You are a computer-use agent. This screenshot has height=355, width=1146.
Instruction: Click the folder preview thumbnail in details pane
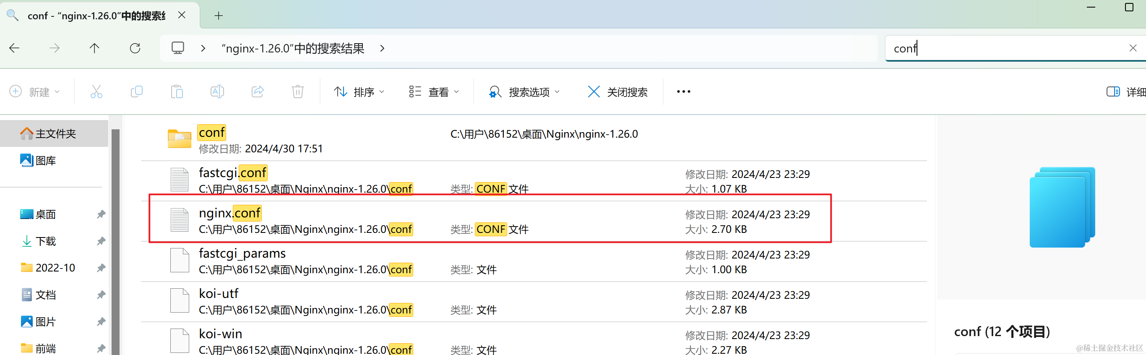click(x=1063, y=207)
